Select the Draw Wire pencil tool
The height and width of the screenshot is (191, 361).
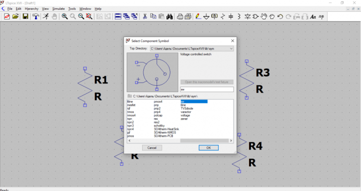(198, 16)
